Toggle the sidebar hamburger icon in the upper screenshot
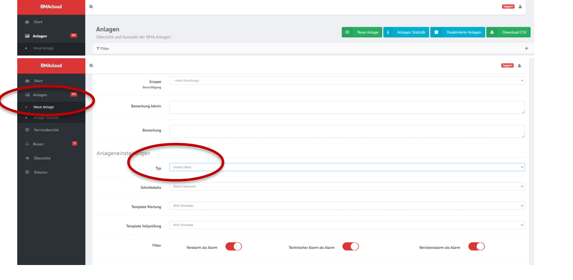The image size is (573, 280). point(91,7)
